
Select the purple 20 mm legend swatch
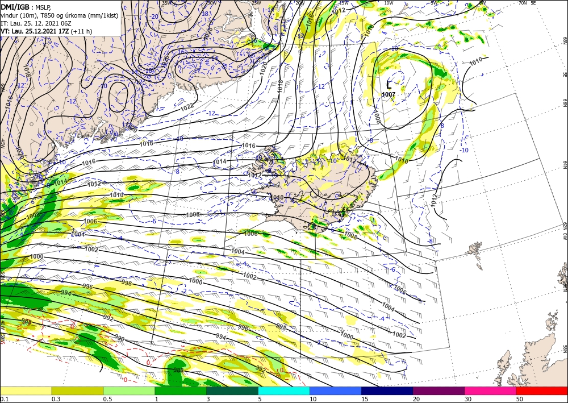[x=438, y=390]
